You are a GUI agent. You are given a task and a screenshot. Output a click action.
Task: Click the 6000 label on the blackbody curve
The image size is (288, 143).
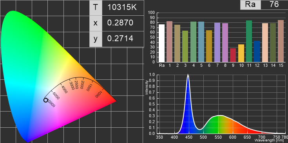point(56,95)
